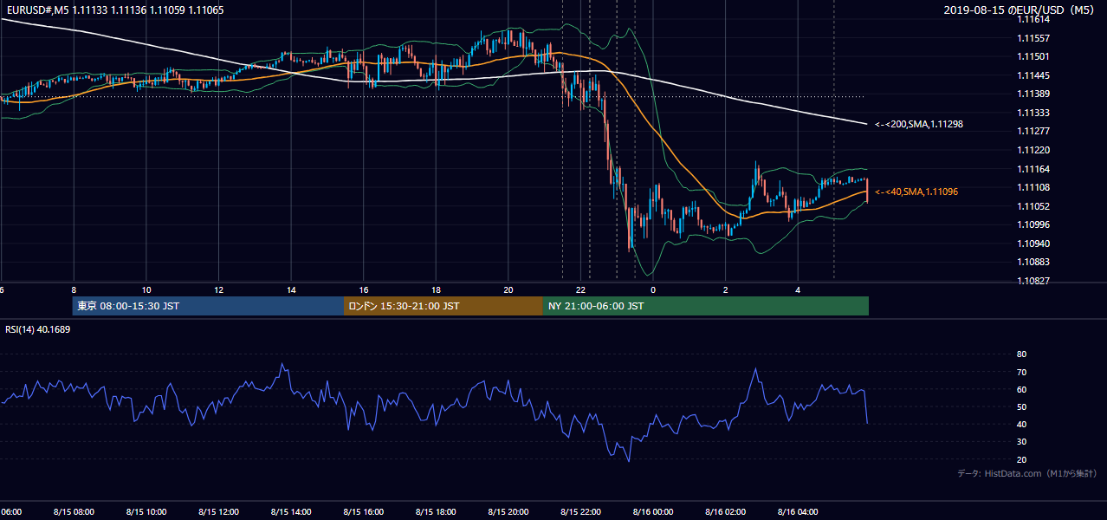Click the 8/16 00:00 time label
Screen dimensions: 1107x520
[x=653, y=512]
